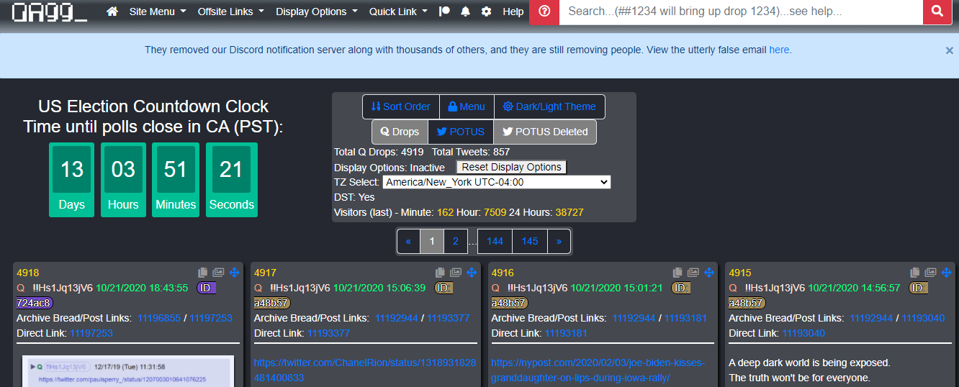Open the Help menu item
The width and height of the screenshot is (959, 387).
(x=513, y=12)
